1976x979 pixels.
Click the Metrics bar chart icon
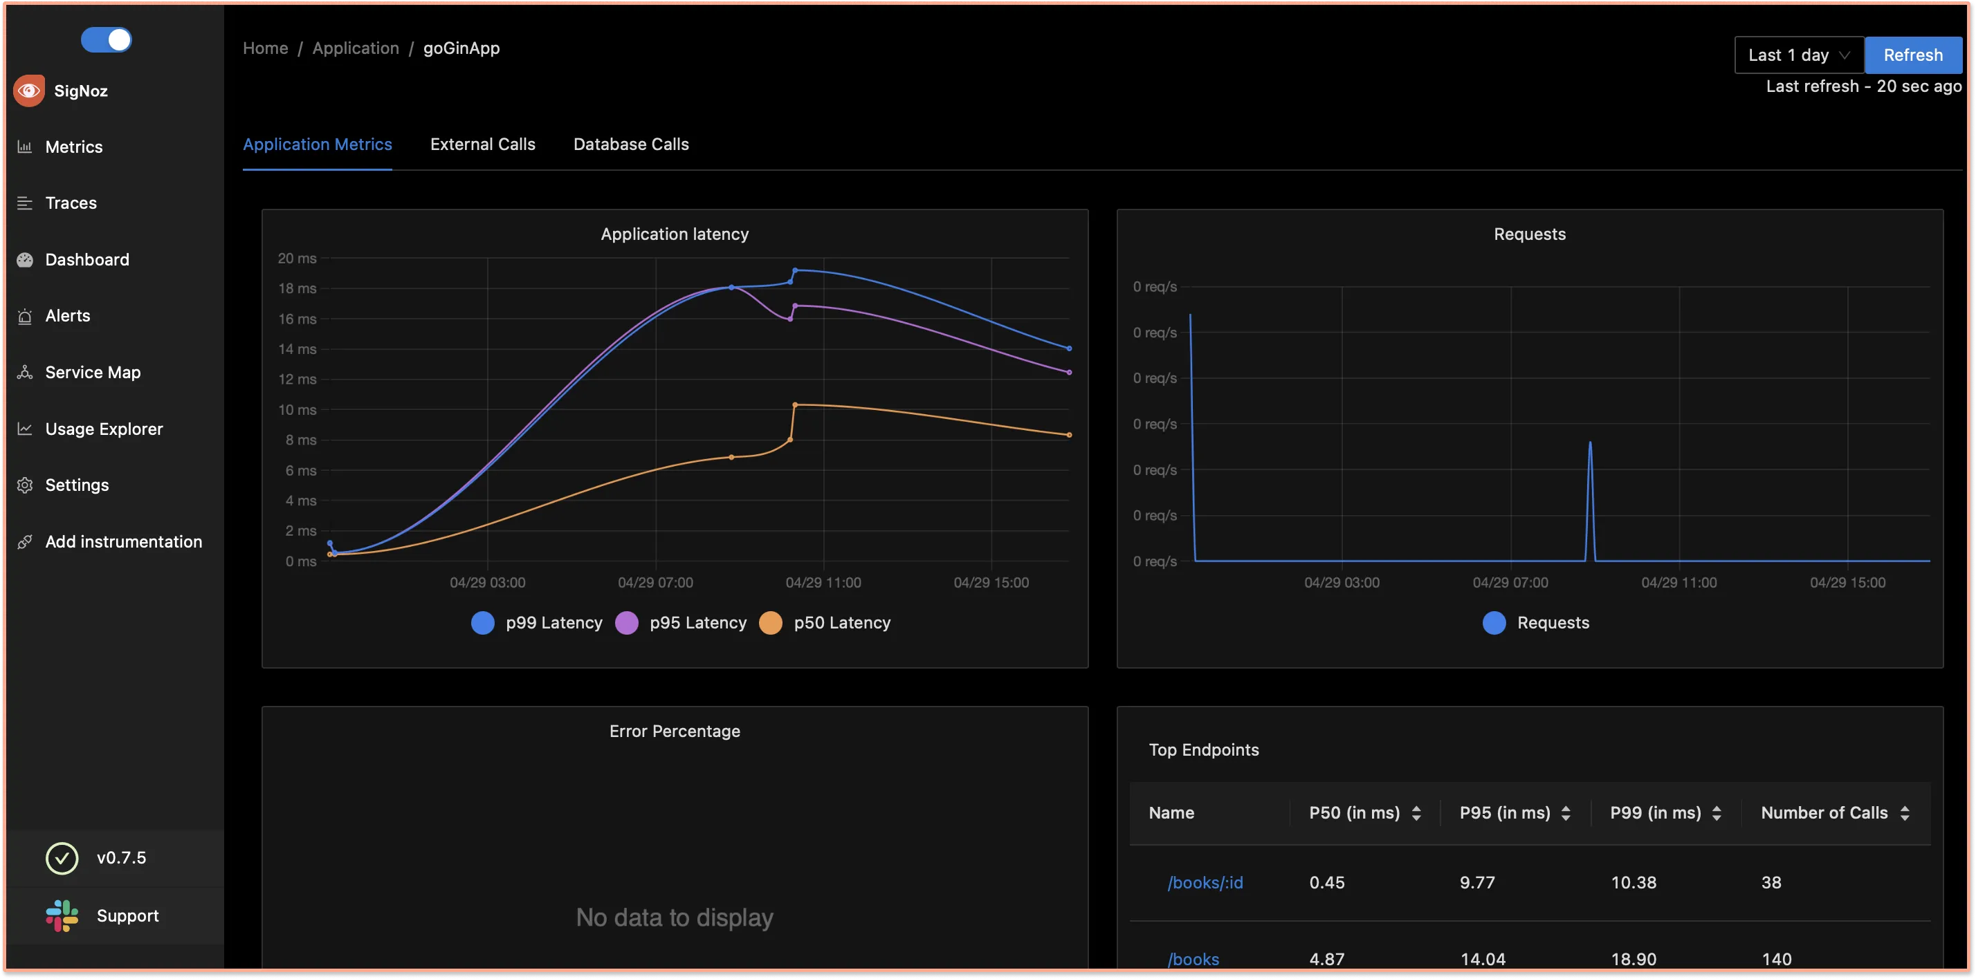coord(24,147)
